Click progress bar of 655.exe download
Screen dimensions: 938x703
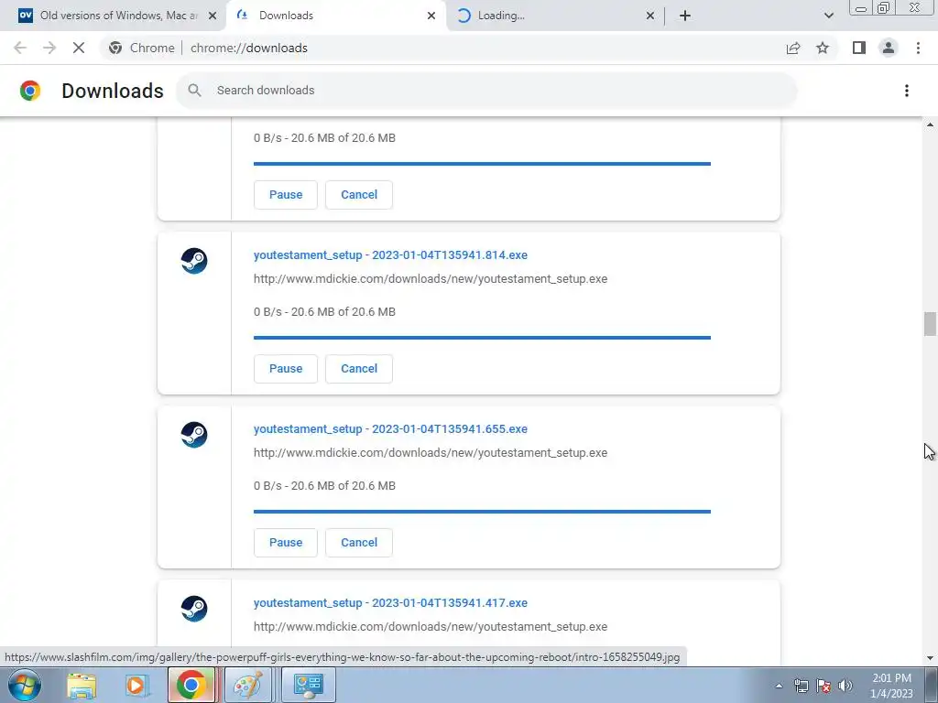click(x=482, y=511)
